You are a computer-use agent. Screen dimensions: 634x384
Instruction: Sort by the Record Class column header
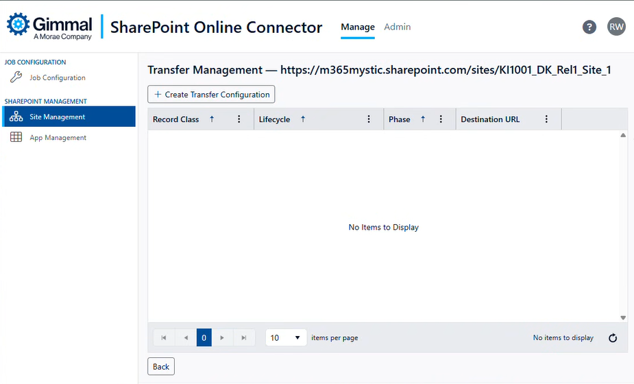[x=176, y=119]
